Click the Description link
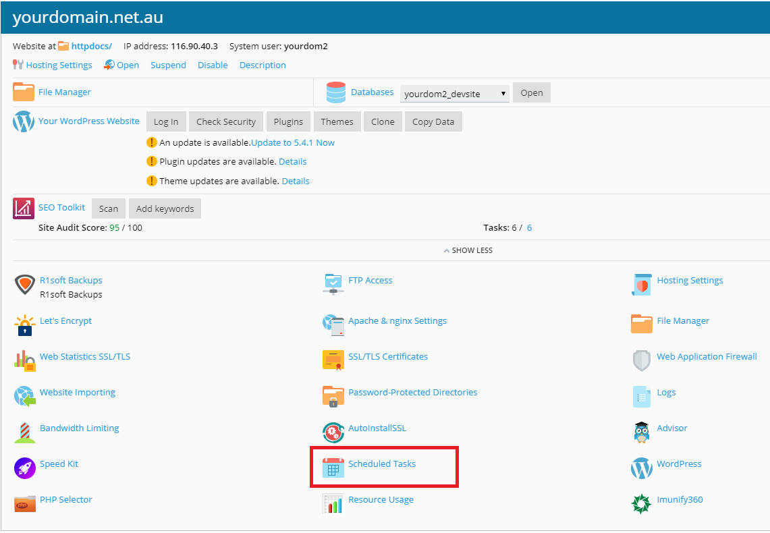Screen dimensions: 770x533 (x=263, y=65)
